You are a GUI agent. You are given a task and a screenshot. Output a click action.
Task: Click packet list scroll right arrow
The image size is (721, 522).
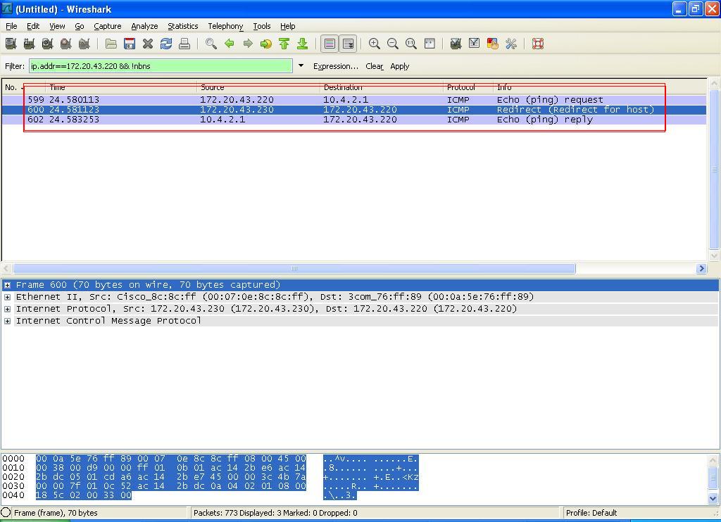point(701,268)
